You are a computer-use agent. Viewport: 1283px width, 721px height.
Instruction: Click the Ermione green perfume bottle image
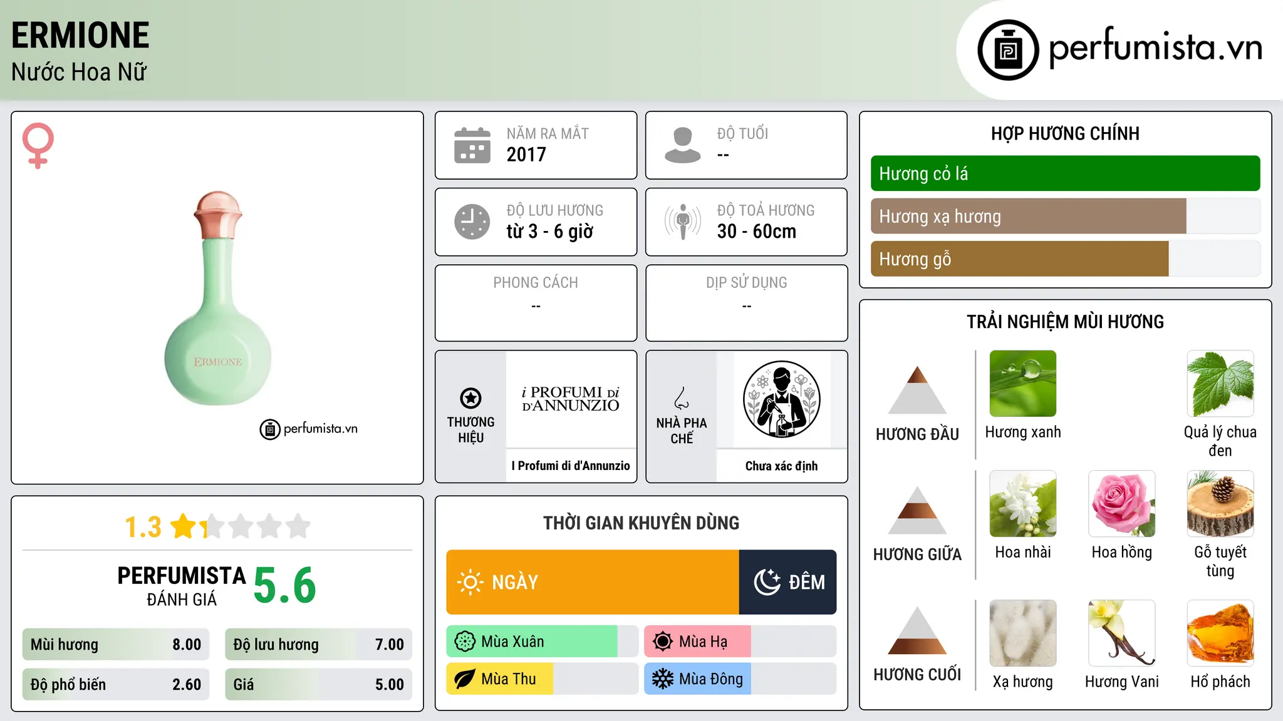218,298
